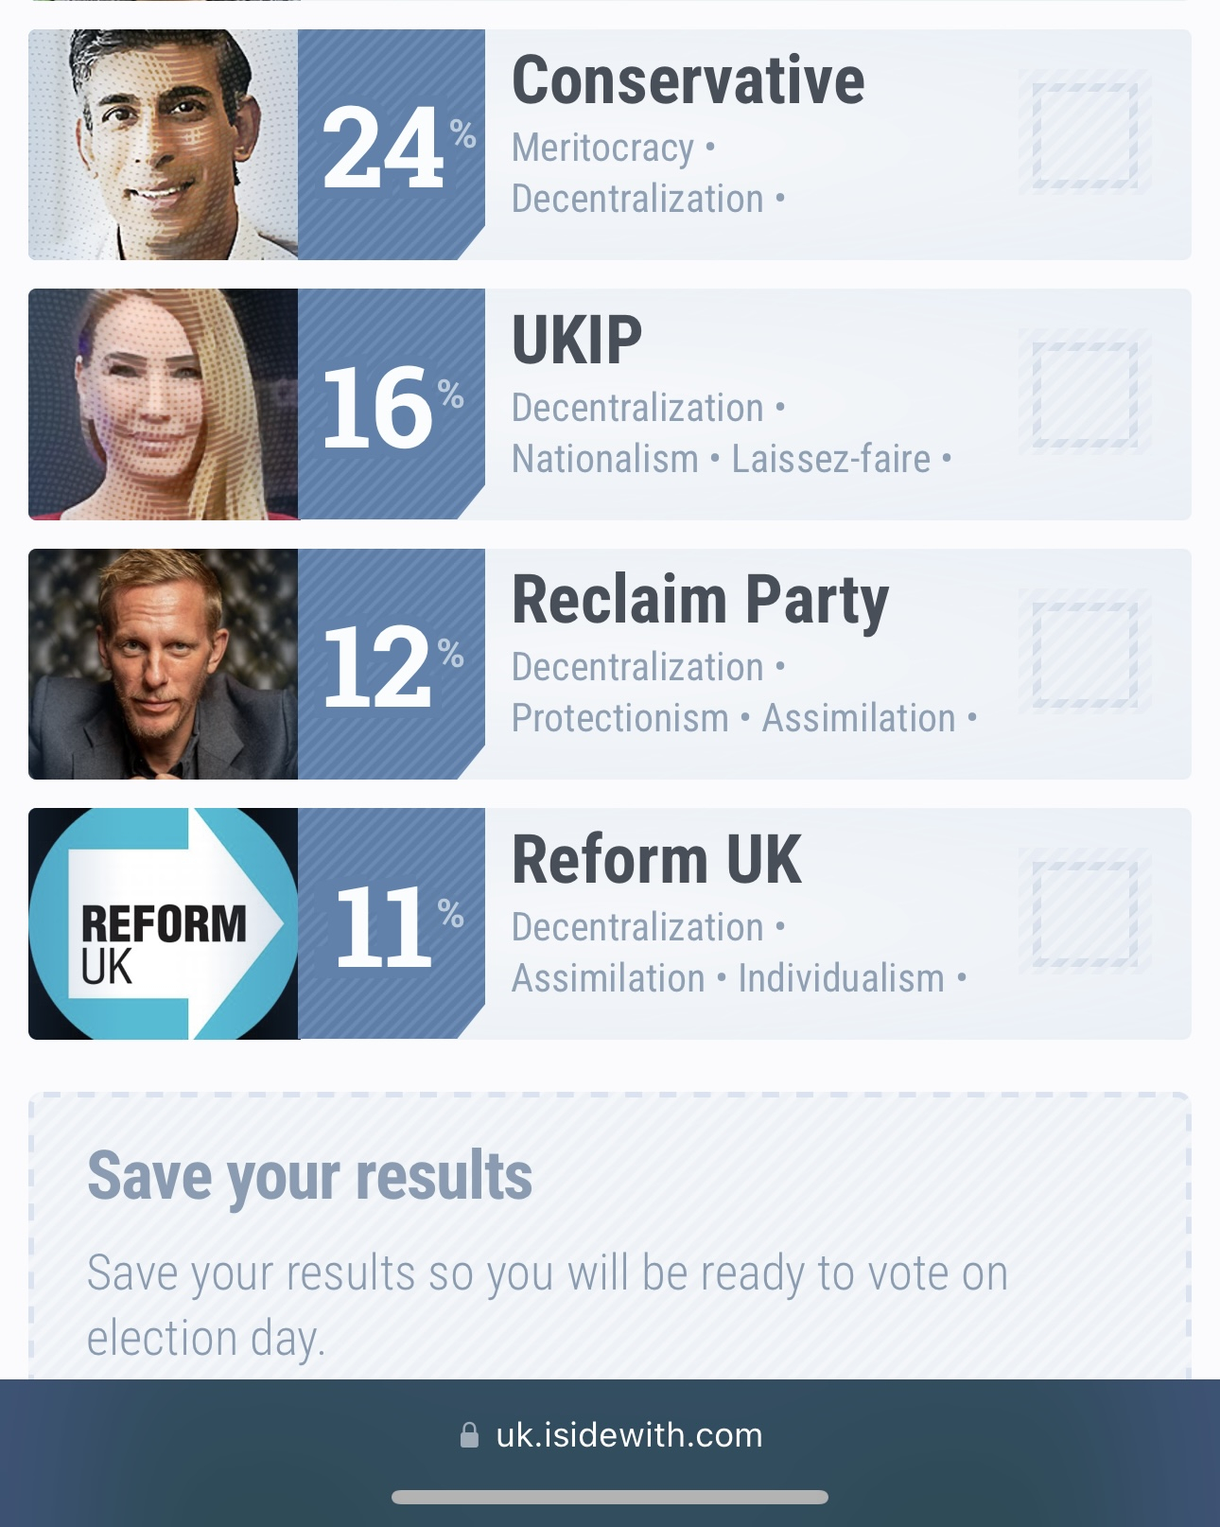Tick the Reclaim Party dashed checkbox

click(1085, 654)
